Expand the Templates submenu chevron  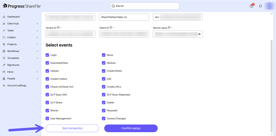click(x=37, y=58)
